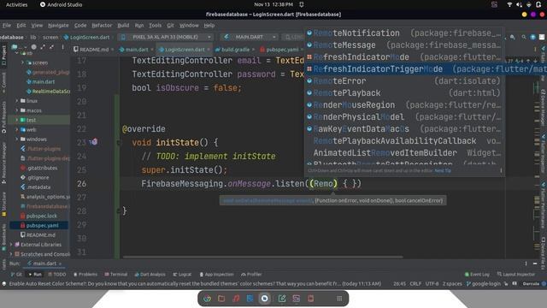
Task: Open the Event Log
Action: [x=477, y=275]
